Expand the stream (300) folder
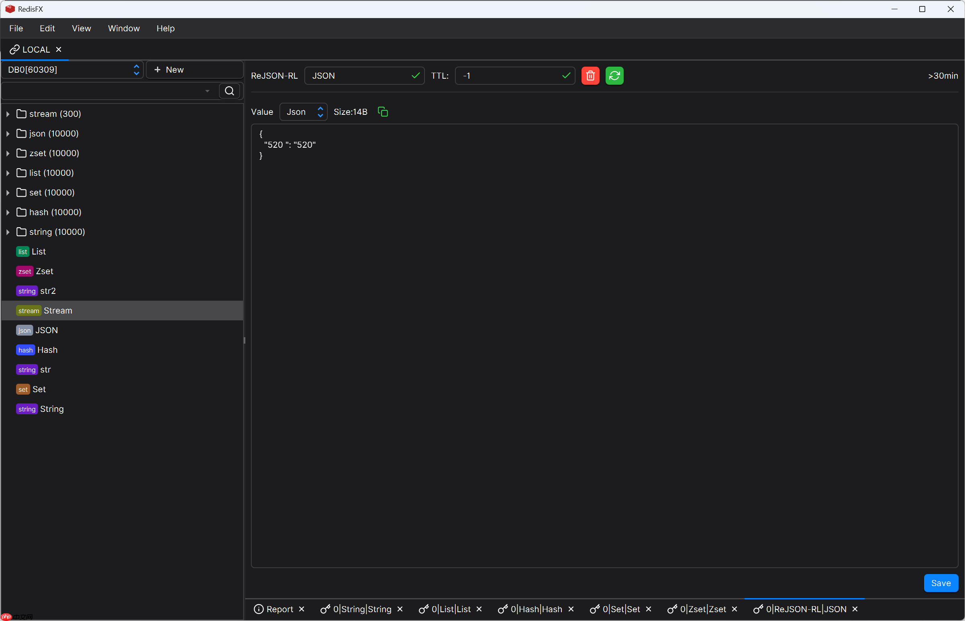This screenshot has width=965, height=621. [x=7, y=114]
